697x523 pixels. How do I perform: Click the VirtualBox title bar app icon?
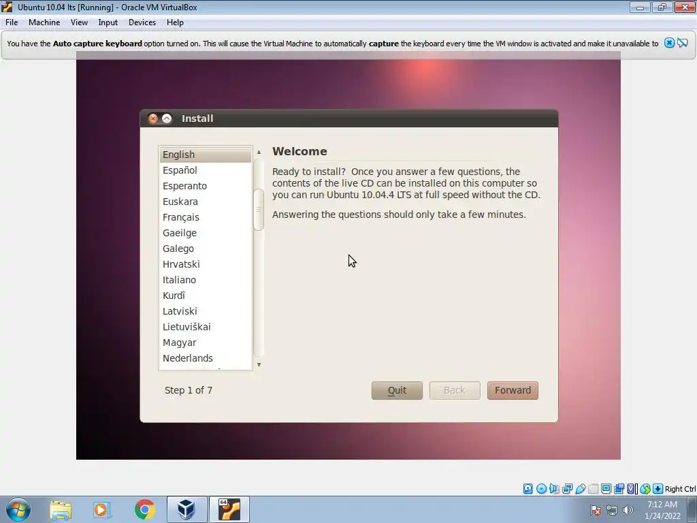pyautogui.click(x=7, y=7)
